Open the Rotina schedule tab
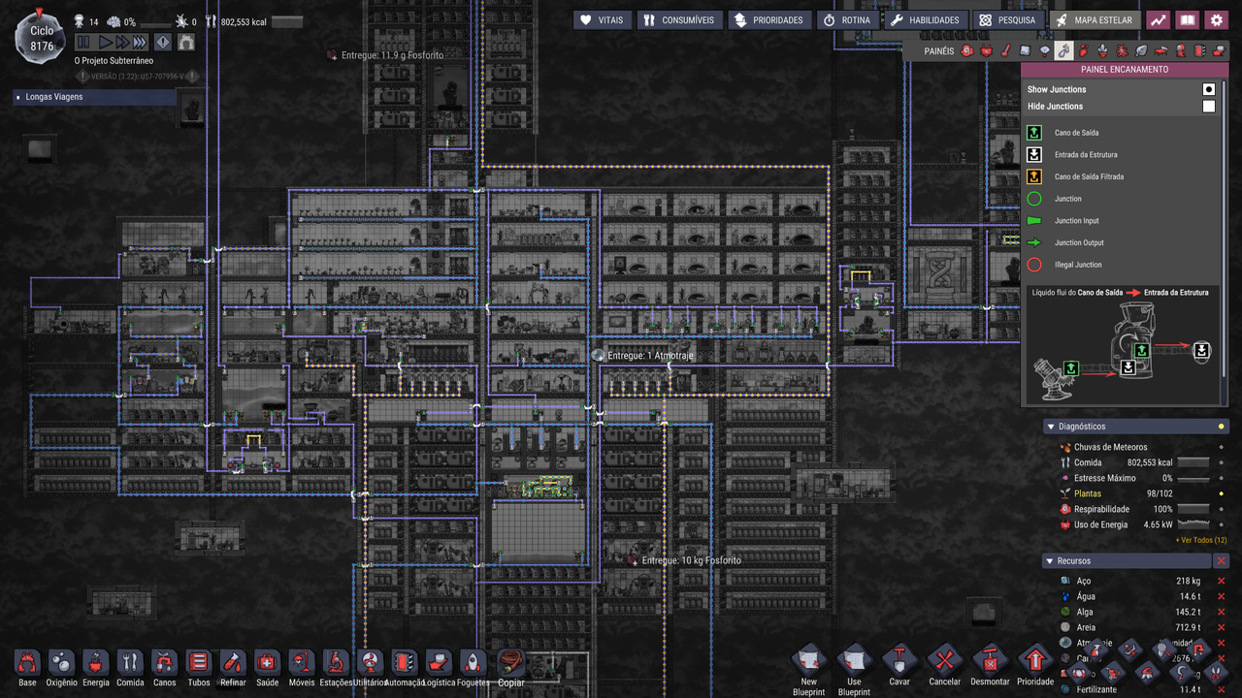Image resolution: width=1242 pixels, height=698 pixels. tap(847, 19)
